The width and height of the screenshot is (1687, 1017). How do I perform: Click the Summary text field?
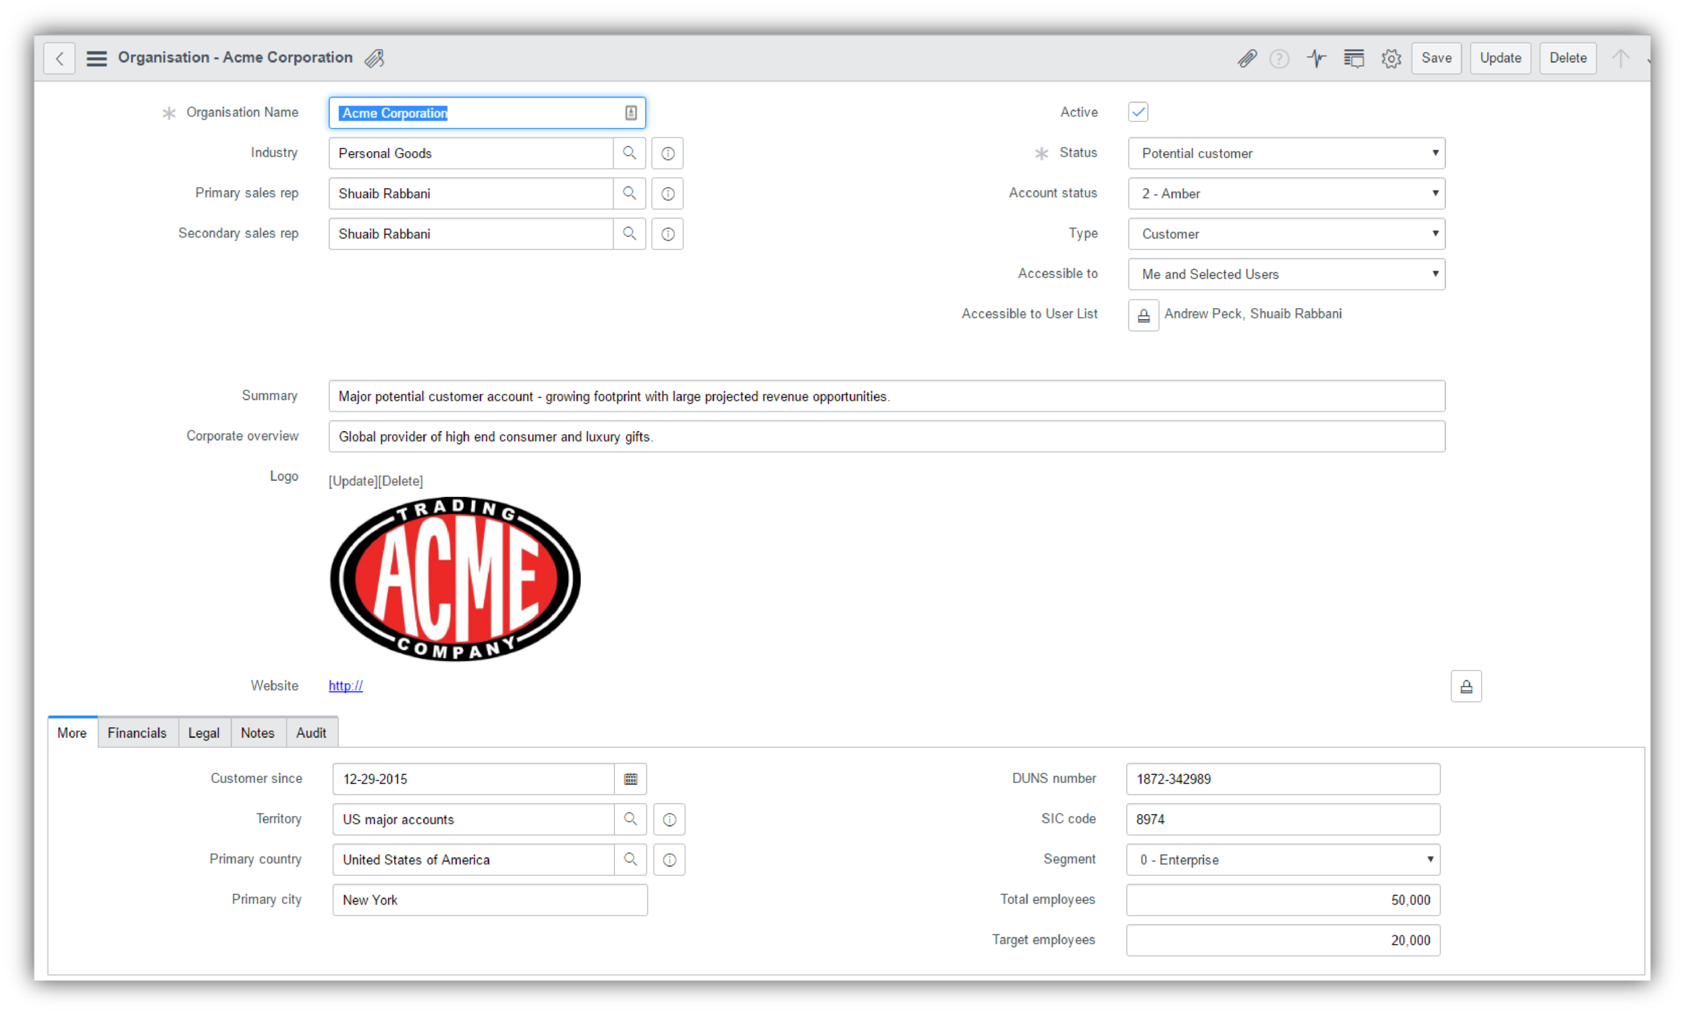click(887, 397)
